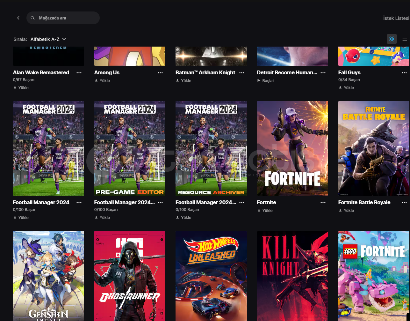
Task: Click the Fall Guys title
Action: click(x=349, y=73)
